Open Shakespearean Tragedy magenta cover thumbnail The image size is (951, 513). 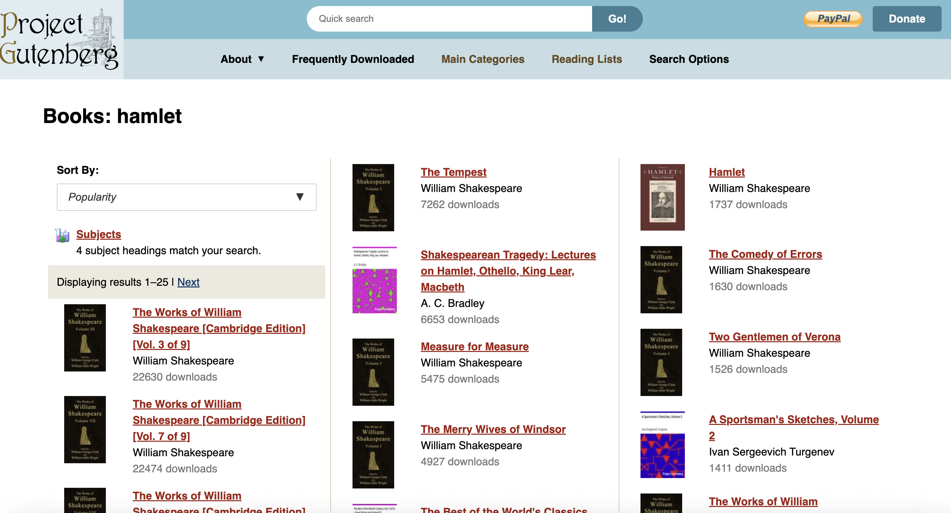(374, 280)
